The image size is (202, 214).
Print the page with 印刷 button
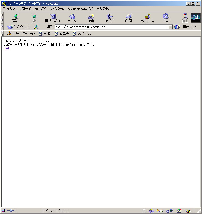pyautogui.click(x=128, y=18)
